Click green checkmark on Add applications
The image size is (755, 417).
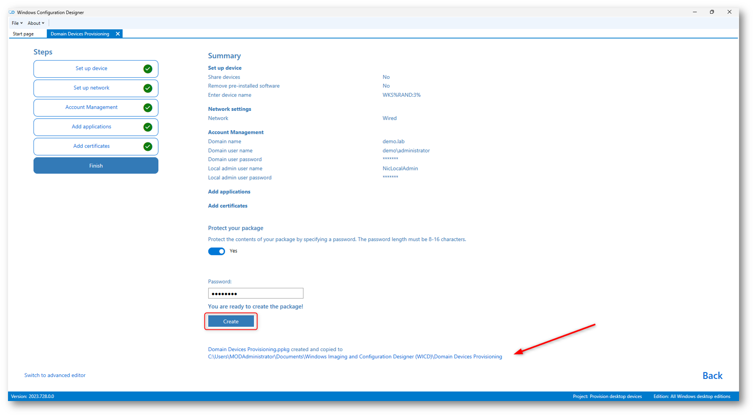pyautogui.click(x=148, y=127)
